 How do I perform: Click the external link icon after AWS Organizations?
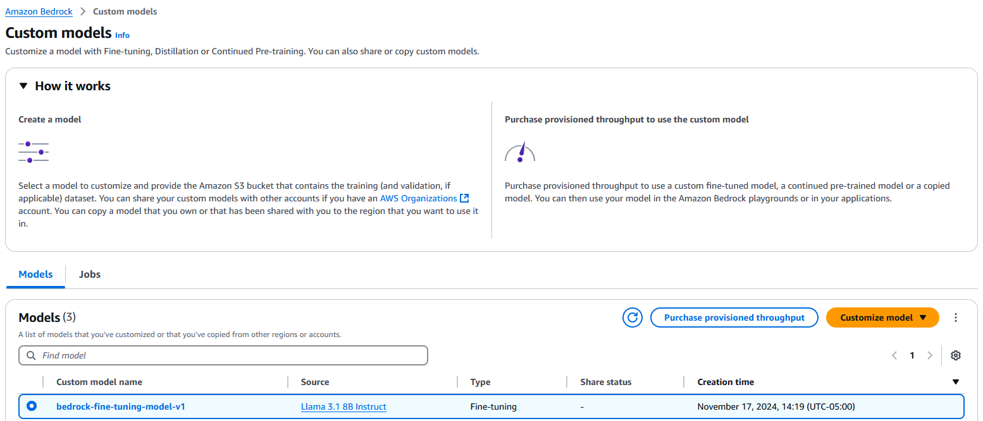click(x=464, y=198)
